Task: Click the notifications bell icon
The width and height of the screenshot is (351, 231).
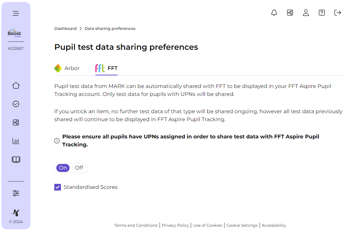Action: [x=274, y=13]
